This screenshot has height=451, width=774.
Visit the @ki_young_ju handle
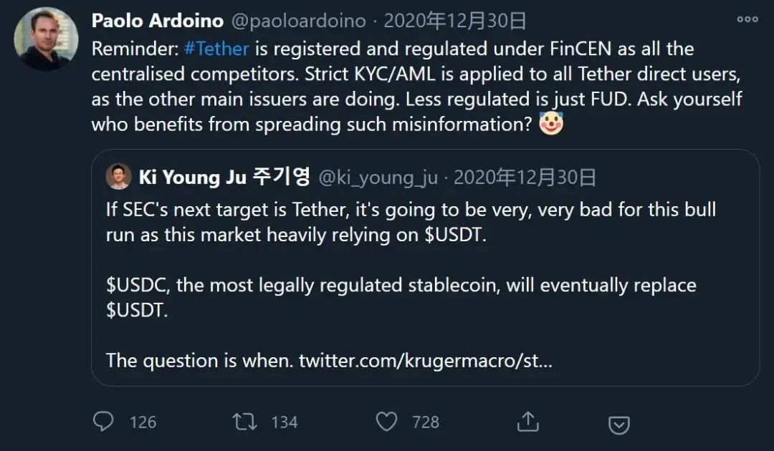(377, 177)
